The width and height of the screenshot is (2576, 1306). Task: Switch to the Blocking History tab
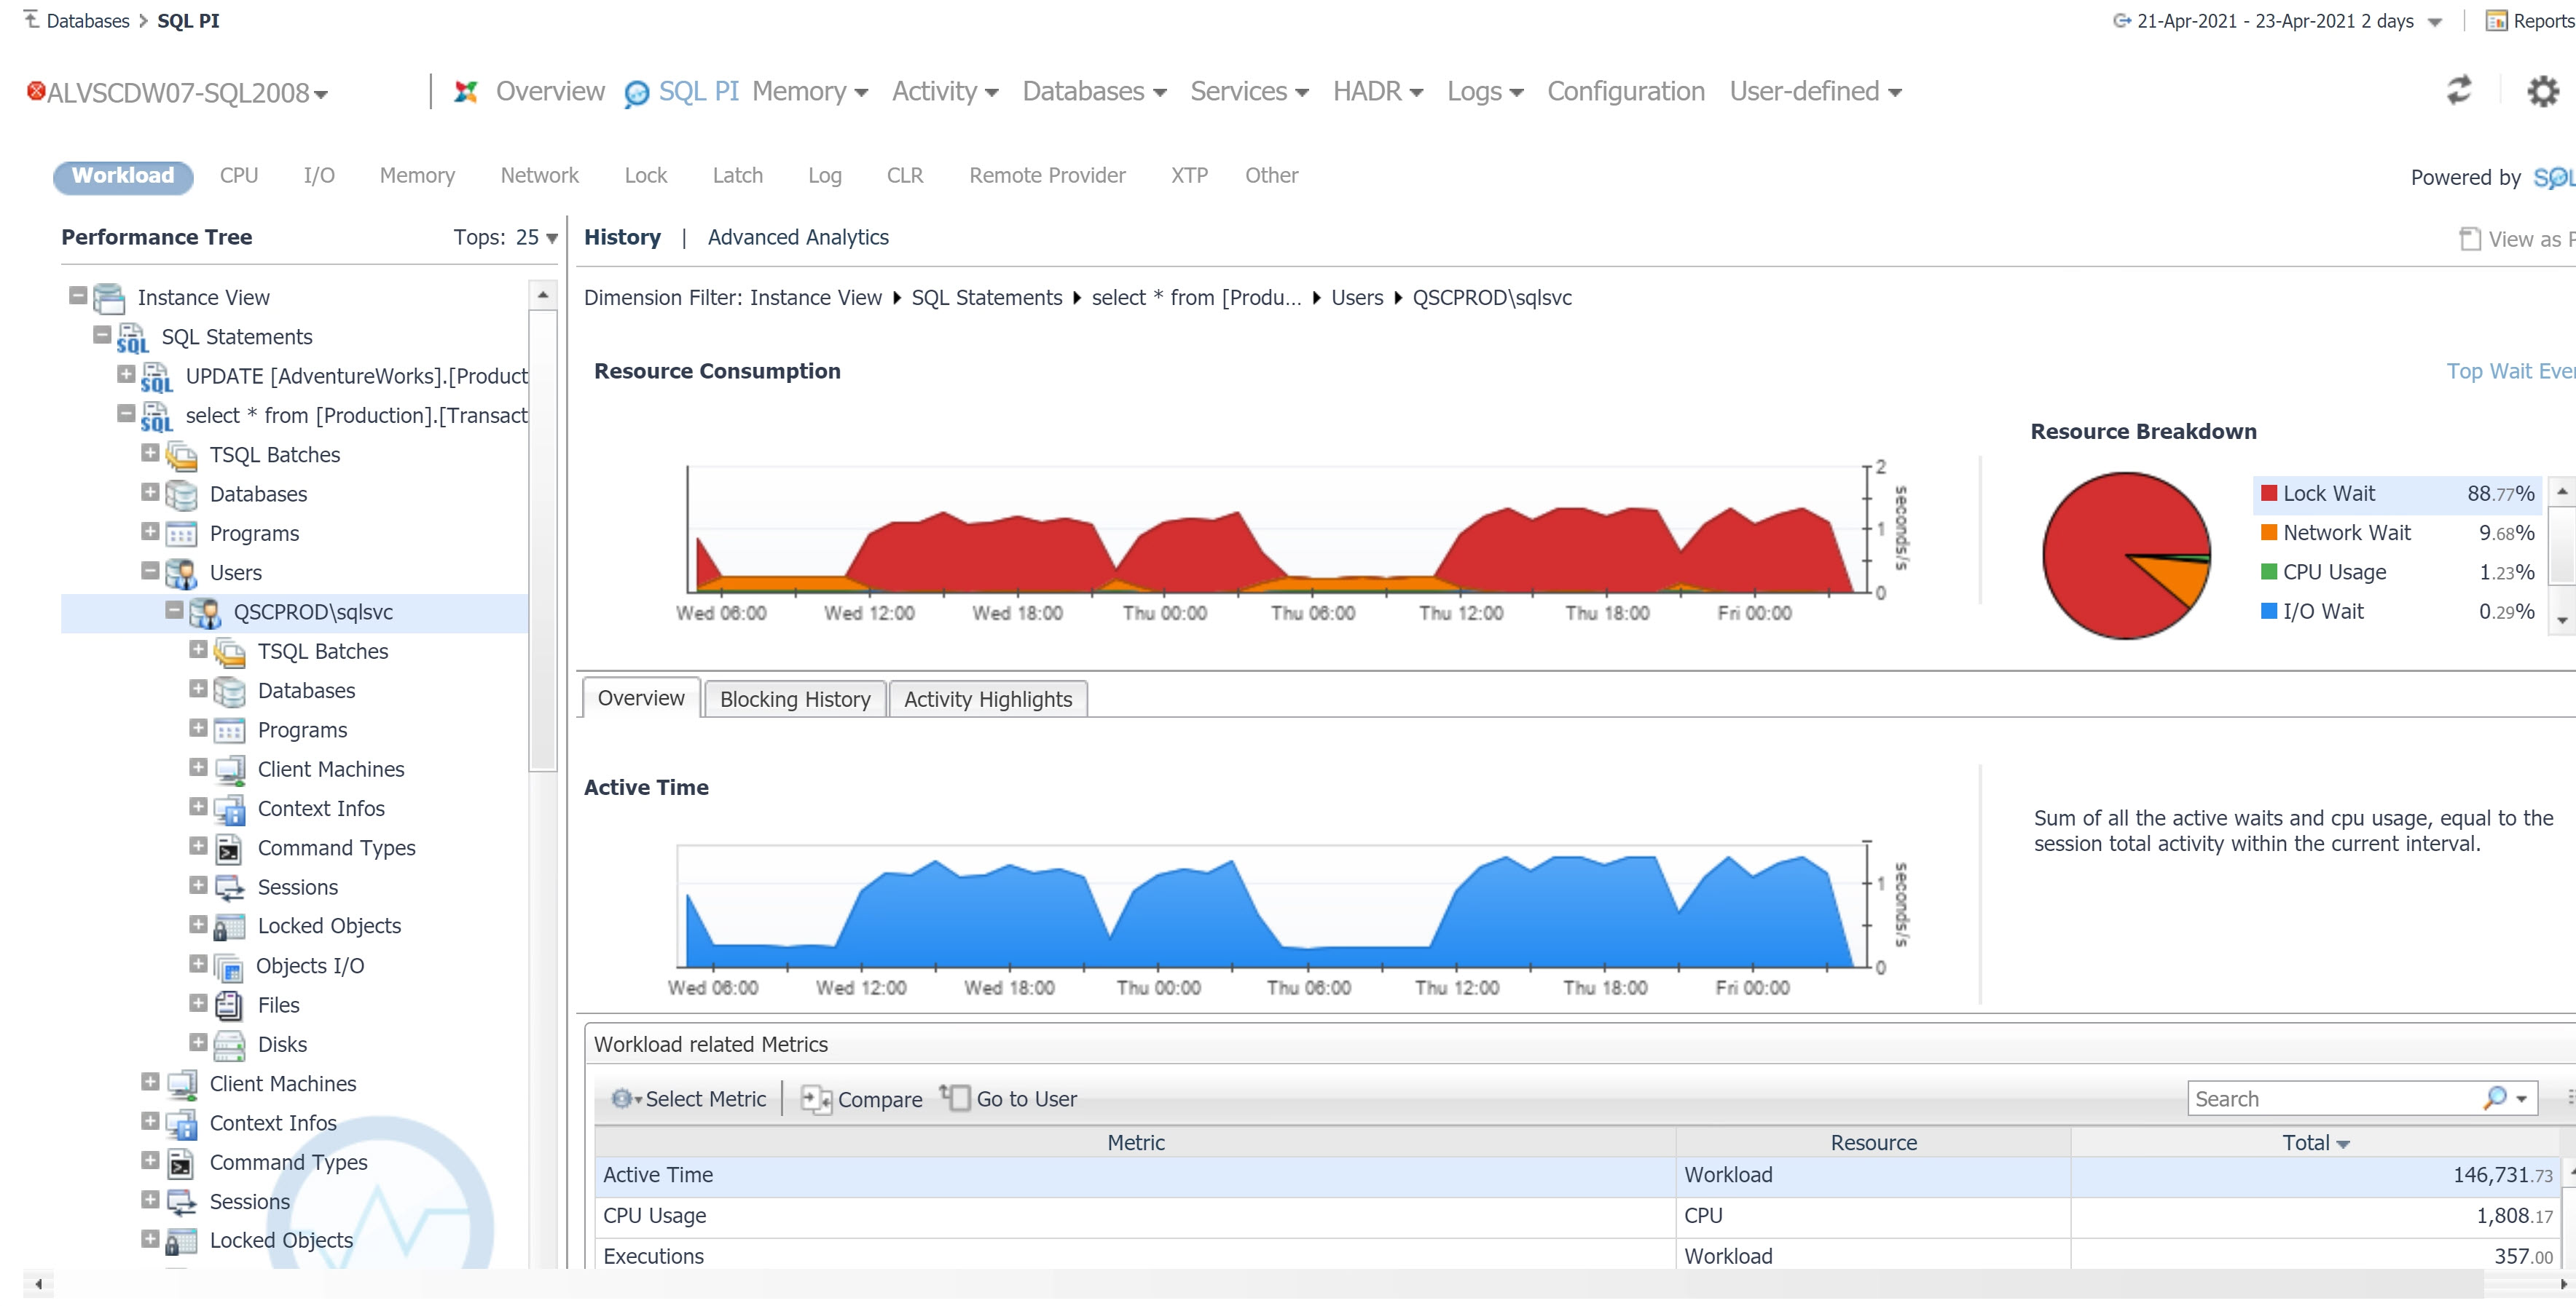point(795,700)
